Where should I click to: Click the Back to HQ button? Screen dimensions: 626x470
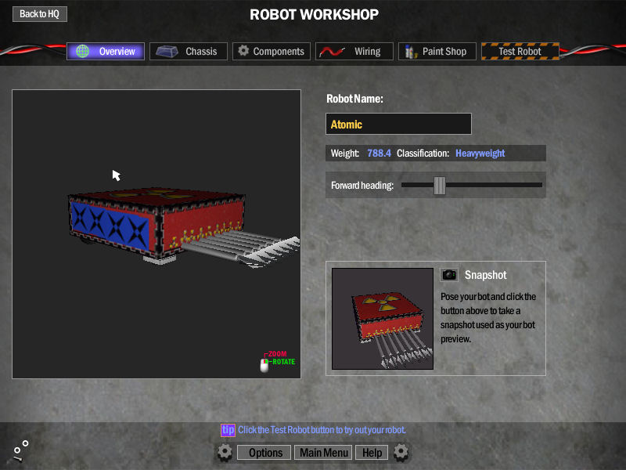pyautogui.click(x=40, y=14)
